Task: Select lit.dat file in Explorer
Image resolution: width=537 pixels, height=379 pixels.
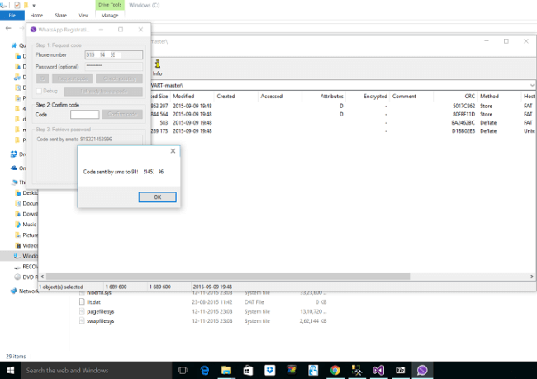Action: [93, 302]
